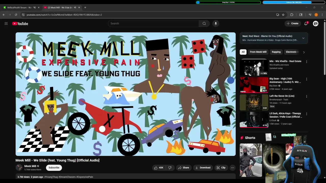Open options for Left the Stove On (Live)
The height and width of the screenshot is (183, 326).
(307, 97)
